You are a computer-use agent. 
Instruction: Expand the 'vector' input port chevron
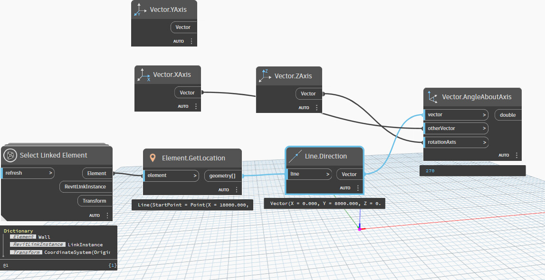pyautogui.click(x=484, y=114)
